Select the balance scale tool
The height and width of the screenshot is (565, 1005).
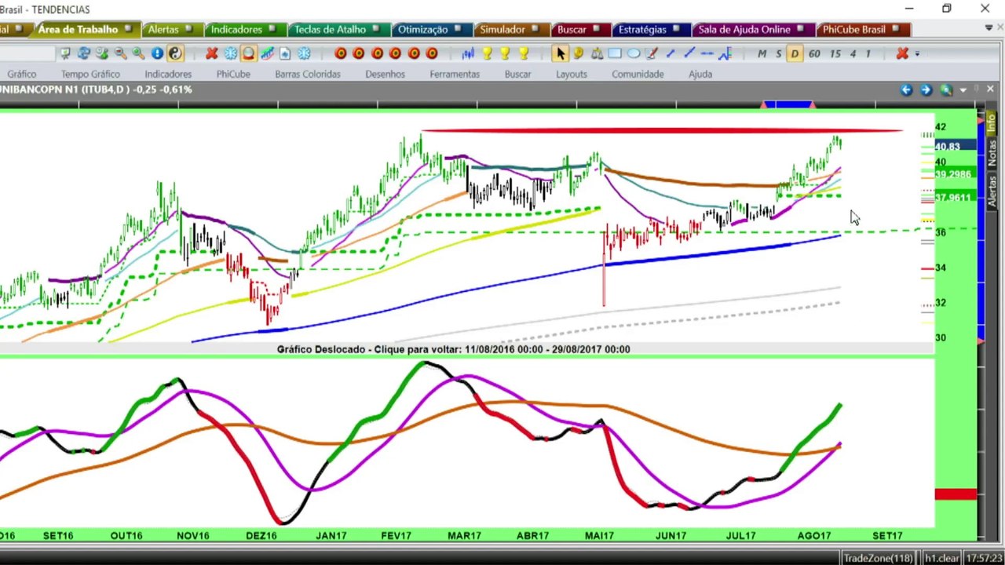(x=597, y=53)
